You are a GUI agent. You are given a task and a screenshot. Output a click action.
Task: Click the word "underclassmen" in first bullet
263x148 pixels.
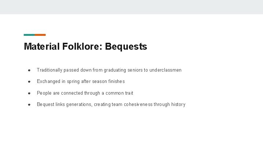(x=165, y=70)
